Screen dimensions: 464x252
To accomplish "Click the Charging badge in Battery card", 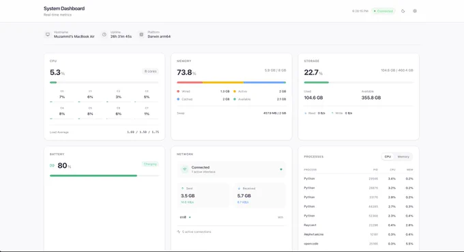I will (150, 164).
